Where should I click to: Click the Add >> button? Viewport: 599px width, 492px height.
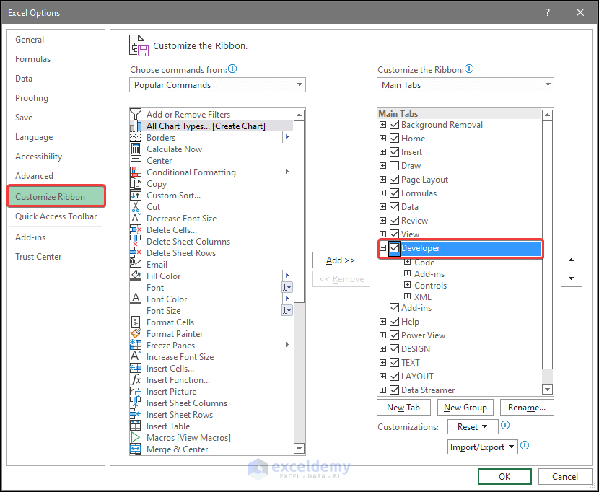coord(341,260)
